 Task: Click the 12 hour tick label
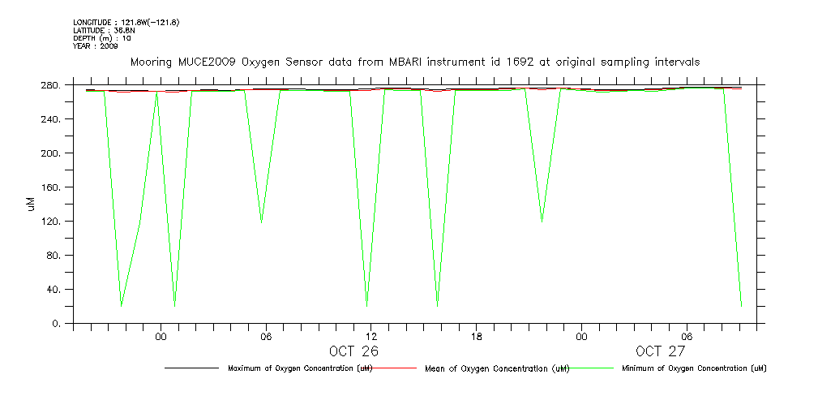pos(371,336)
